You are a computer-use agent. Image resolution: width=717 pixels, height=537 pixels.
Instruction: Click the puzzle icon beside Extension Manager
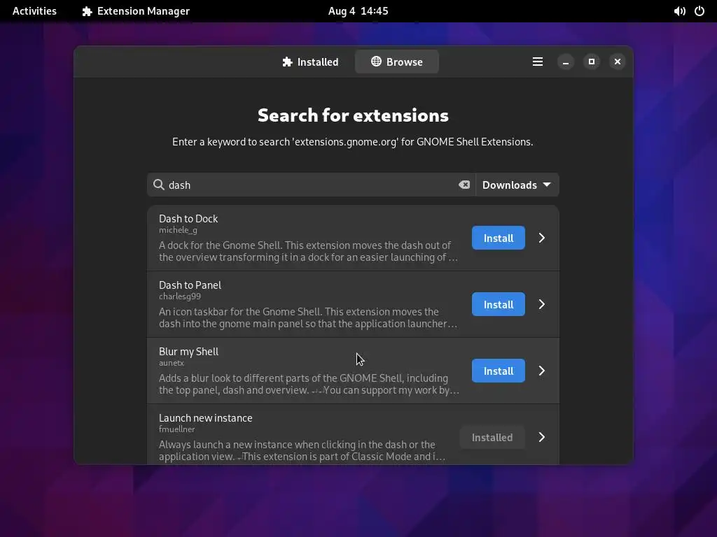pos(87,11)
